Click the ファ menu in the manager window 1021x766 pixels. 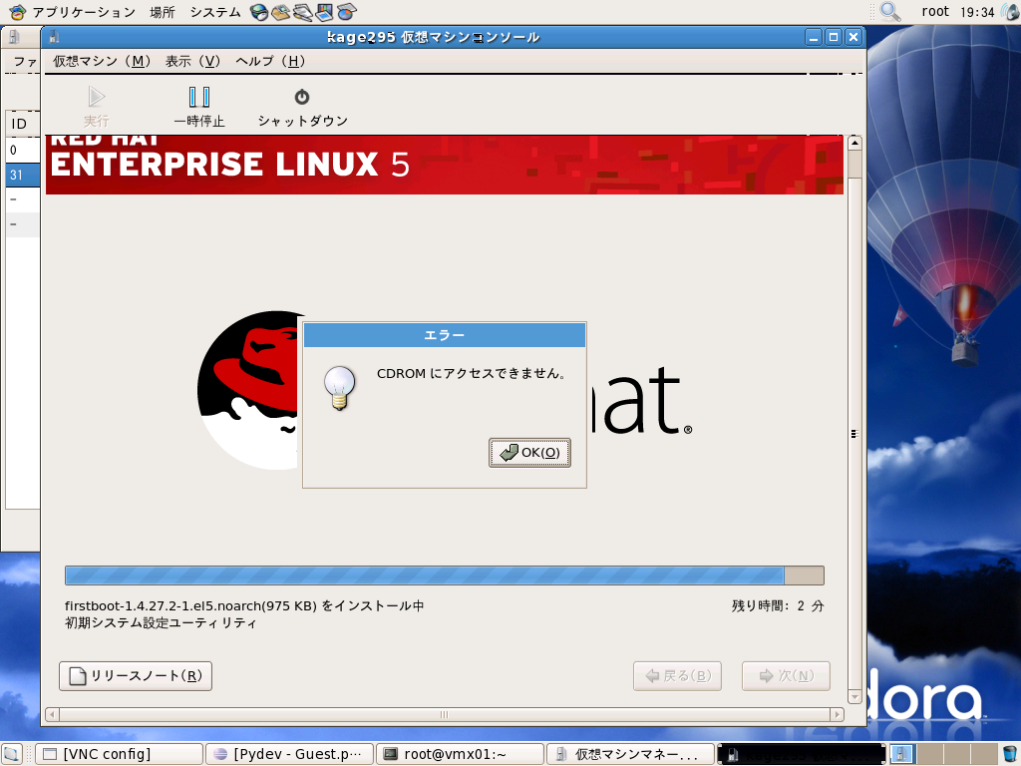point(25,61)
